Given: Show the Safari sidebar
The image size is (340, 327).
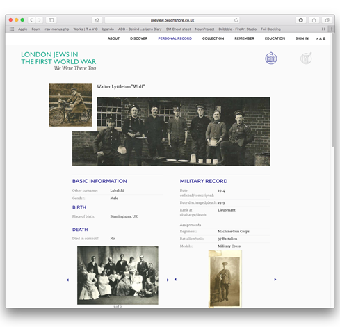Looking at the screenshot, I should (51, 20).
